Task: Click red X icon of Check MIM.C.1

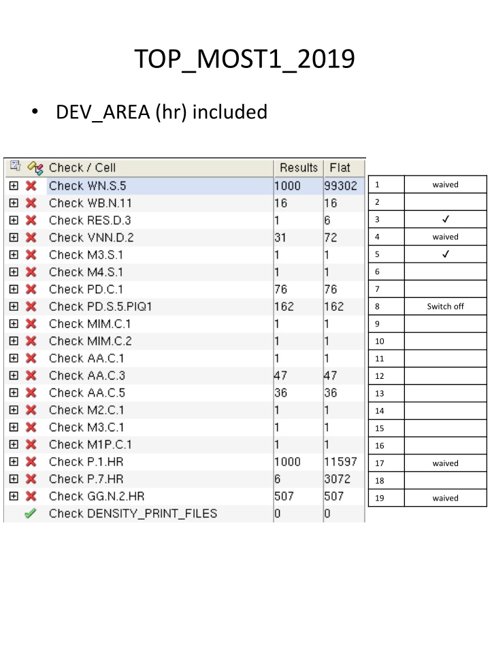Action: (31, 324)
